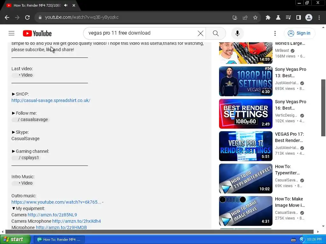Close the How To: Render MP4 tab
Image resolution: width=326 pixels, height=244 pixels.
[x=74, y=5]
